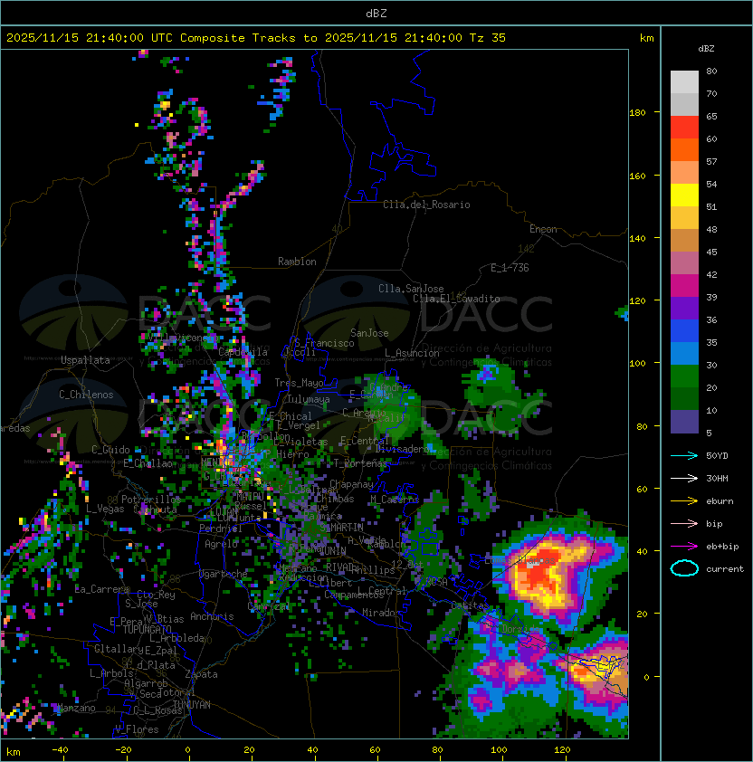Select the bright yellow 51–54 dBZ swatch
Viewport: 753px width, 762px height.
684,195
